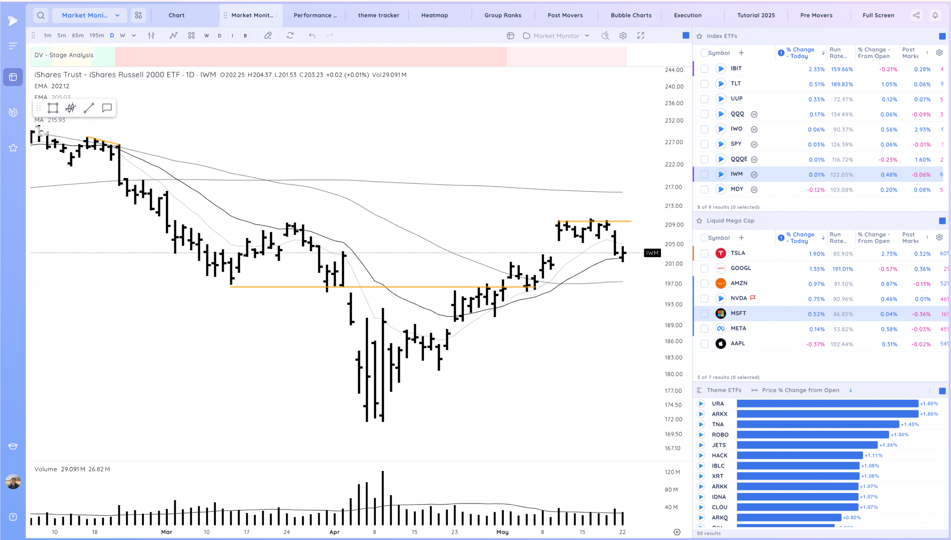The image size is (951, 540).
Task: Click blue color square on Theme ETFs panel
Action: tap(942, 391)
